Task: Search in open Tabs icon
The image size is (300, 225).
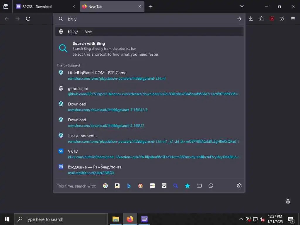Action: coord(199,186)
